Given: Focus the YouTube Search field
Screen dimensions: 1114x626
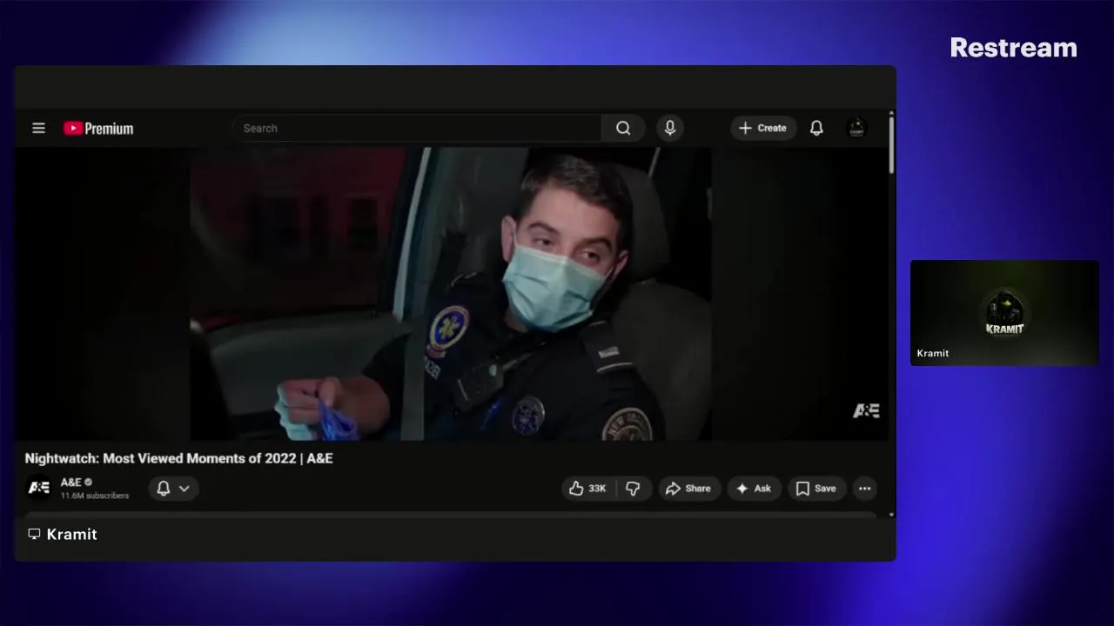Looking at the screenshot, I should [x=417, y=128].
